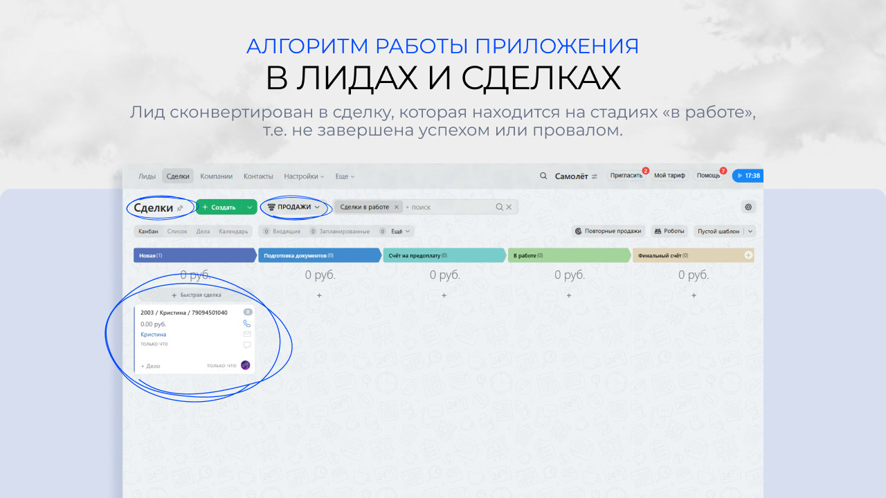The width and height of the screenshot is (886, 498).
Task: Show Запланированные counter items
Action: click(x=340, y=231)
